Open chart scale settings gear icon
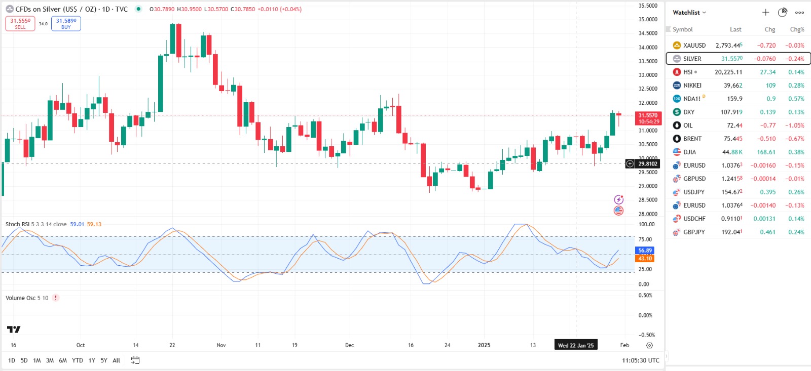The width and height of the screenshot is (811, 371). [x=649, y=345]
